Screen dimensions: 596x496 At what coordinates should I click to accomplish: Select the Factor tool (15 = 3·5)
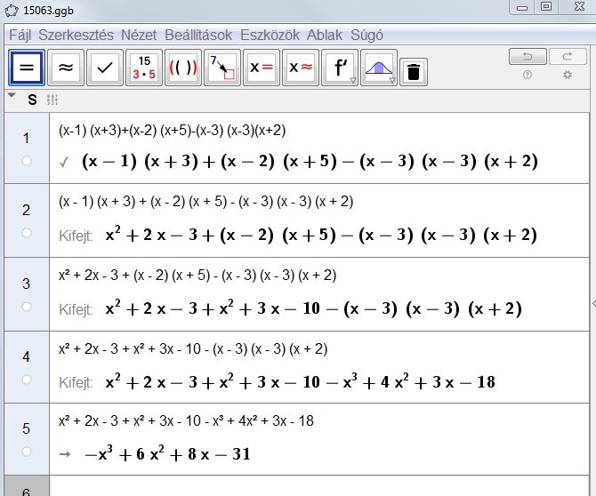[x=144, y=68]
